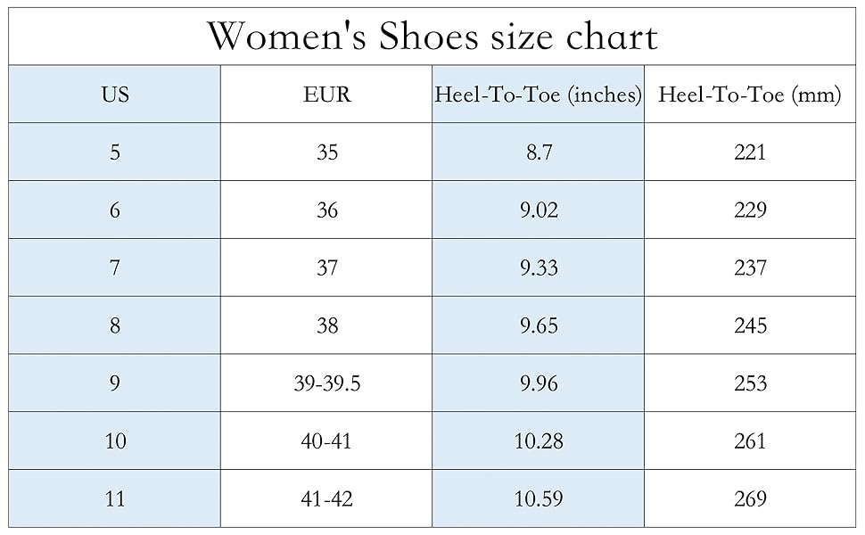Select EUR size 36 cell

point(326,210)
